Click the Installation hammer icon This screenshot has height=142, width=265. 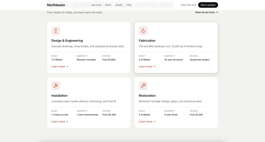(x=56, y=86)
